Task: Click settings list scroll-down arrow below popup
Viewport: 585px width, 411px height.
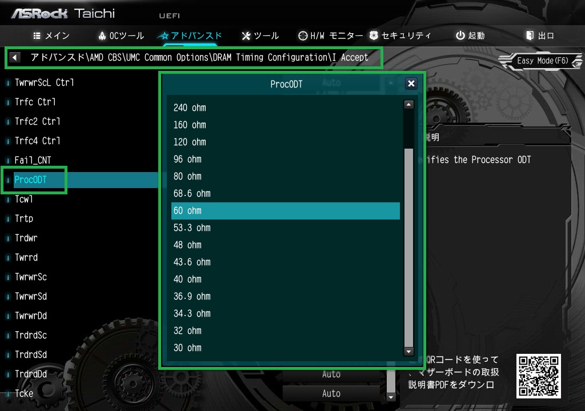Action: pos(391,397)
